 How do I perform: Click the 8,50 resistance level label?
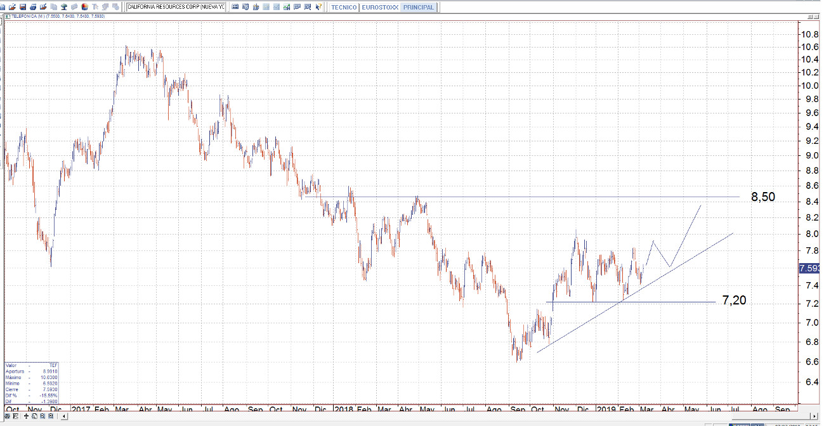click(x=762, y=197)
